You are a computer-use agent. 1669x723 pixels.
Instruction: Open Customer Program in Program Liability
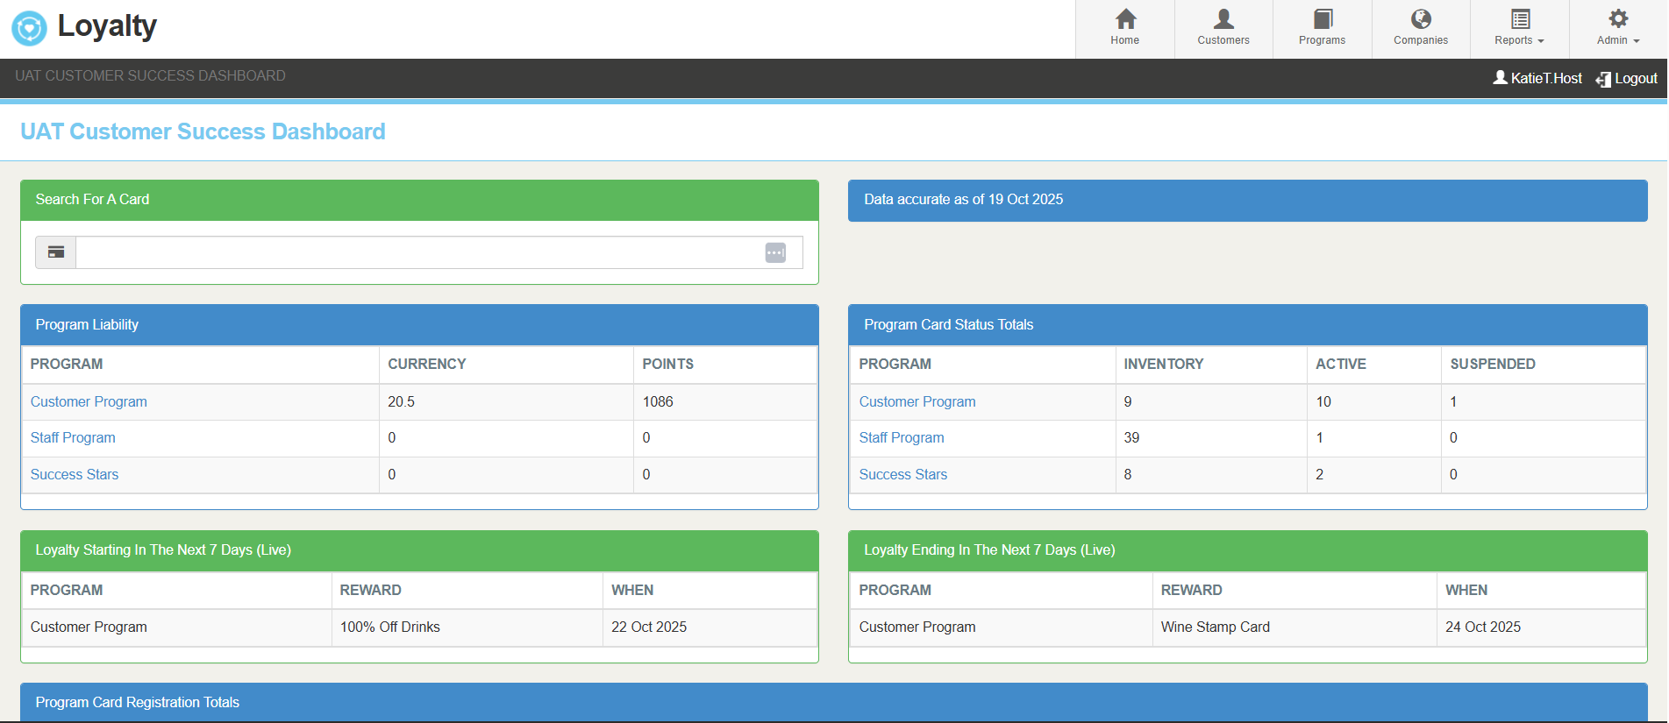(89, 401)
